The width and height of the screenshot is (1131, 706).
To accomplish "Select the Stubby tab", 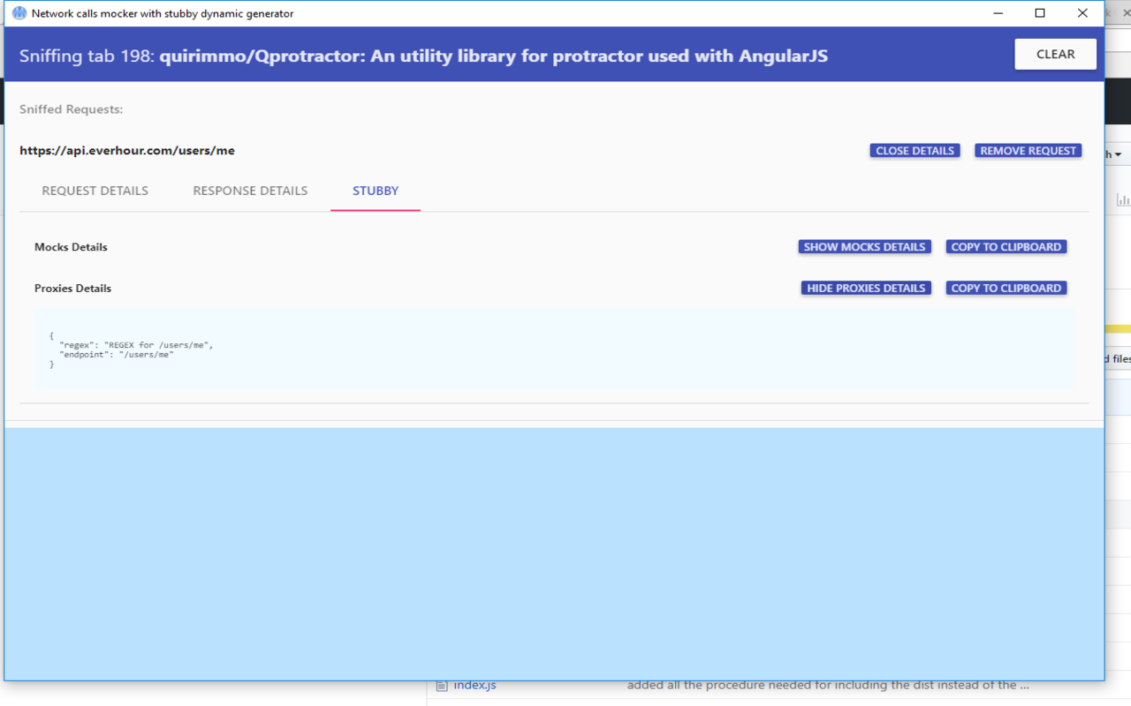I will tap(376, 191).
